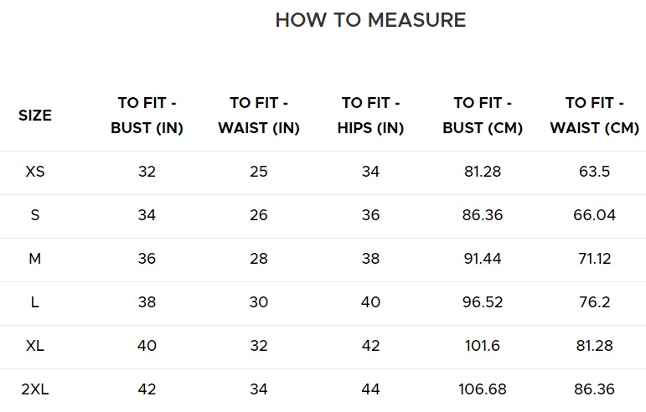Click the TO FIT - BUST (IN) header
This screenshot has height=412, width=646.
coord(147,116)
